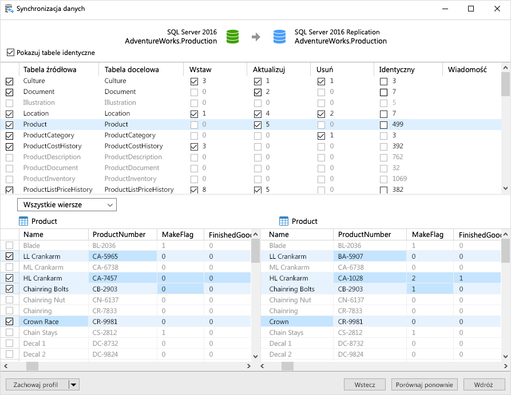Screen dimensions: 511x395
Task: Click target cell ML Crankarm
Action: pos(297,267)
